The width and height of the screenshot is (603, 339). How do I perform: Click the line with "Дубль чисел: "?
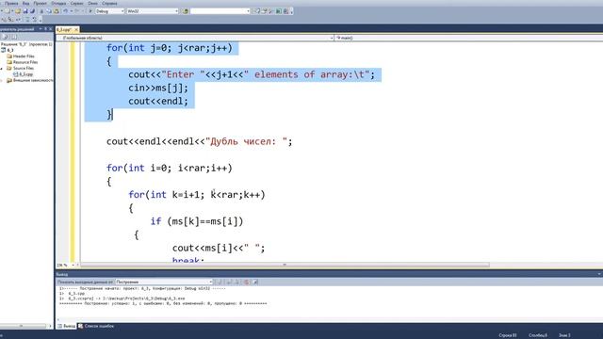pos(199,141)
